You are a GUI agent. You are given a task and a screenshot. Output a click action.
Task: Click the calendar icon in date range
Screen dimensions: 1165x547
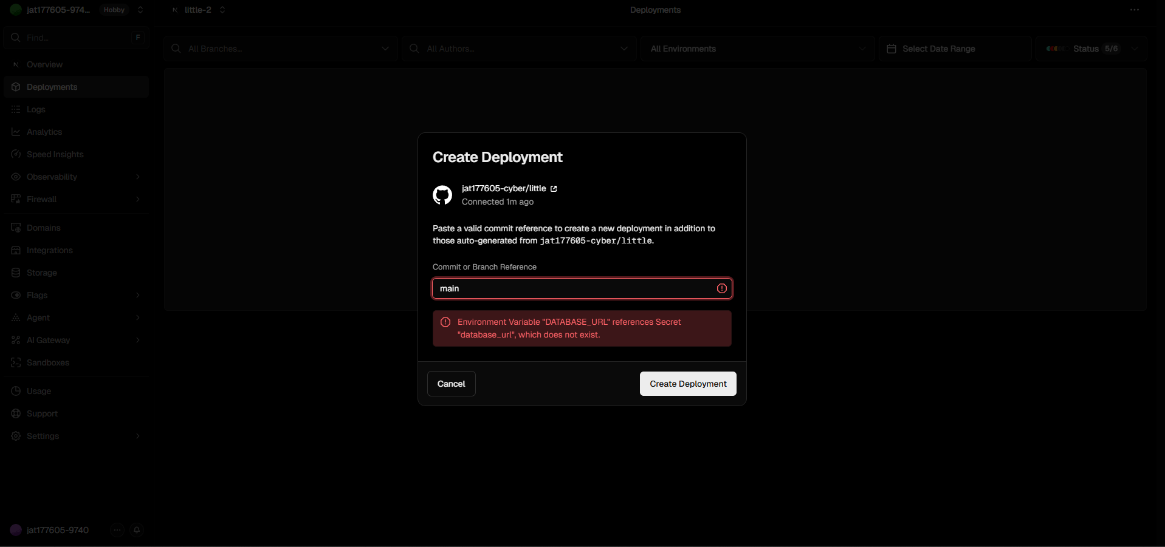coord(892,49)
